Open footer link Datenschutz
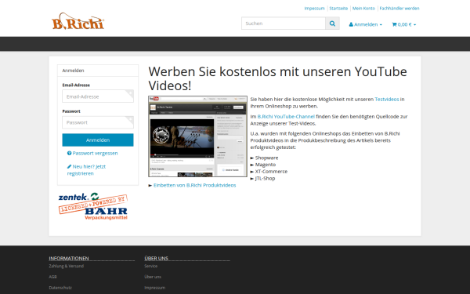 tap(60, 288)
